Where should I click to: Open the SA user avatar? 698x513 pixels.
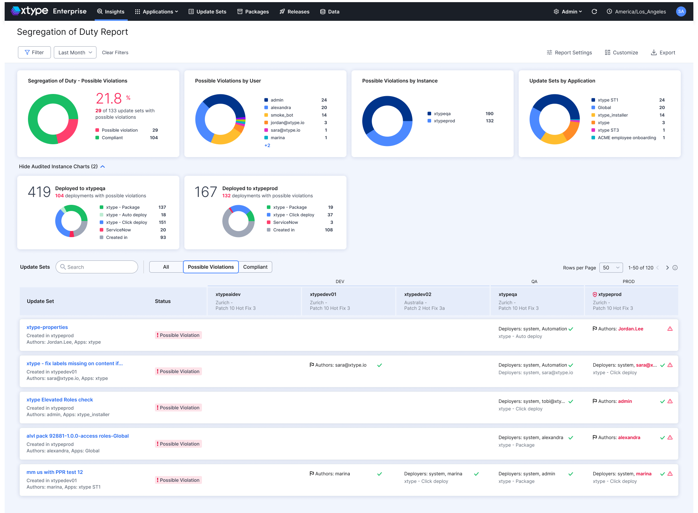(681, 11)
